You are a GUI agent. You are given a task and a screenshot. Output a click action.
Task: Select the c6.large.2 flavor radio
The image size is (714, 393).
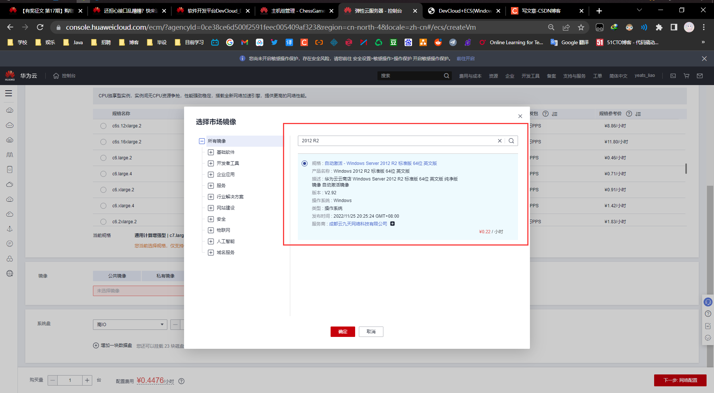(x=103, y=158)
